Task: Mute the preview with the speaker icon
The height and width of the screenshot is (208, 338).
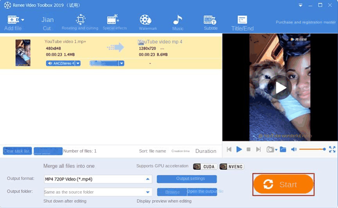Action: pos(294,149)
